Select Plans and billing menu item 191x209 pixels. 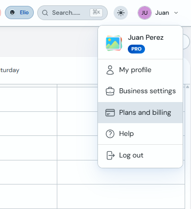(140, 112)
